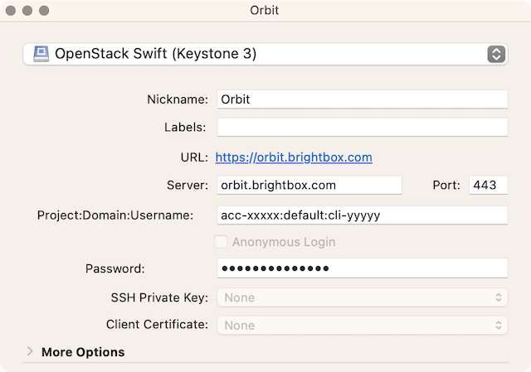This screenshot has height=372, width=531.
Task: Click the Project:Domain:Username: label
Action: pyautogui.click(x=115, y=215)
